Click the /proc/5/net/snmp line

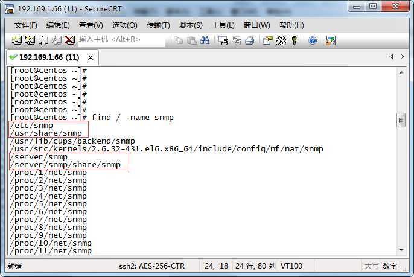coord(48,204)
